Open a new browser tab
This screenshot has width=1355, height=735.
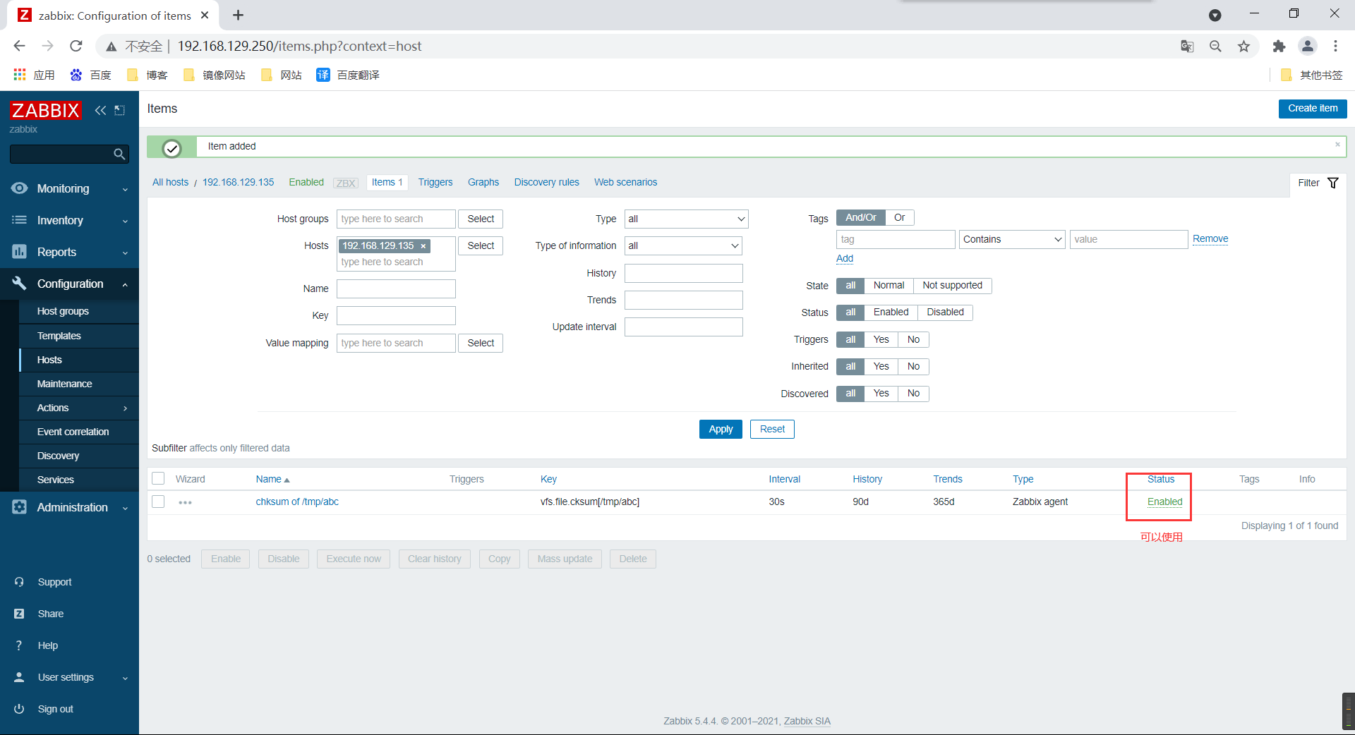tap(239, 15)
